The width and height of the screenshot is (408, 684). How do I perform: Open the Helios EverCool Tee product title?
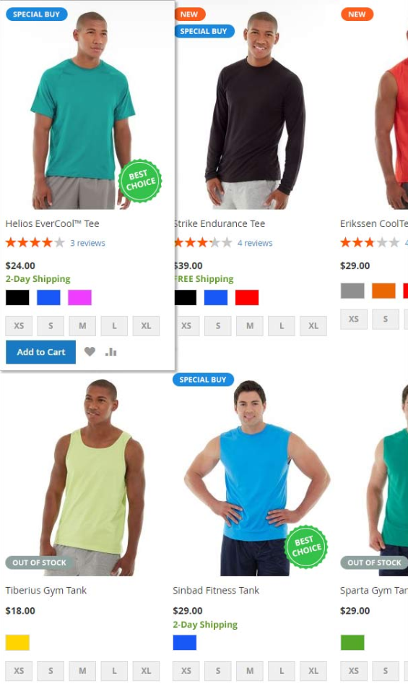pos(52,224)
